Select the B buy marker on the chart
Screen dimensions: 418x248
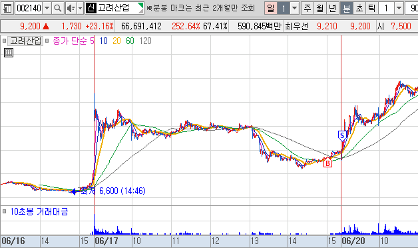pyautogui.click(x=327, y=162)
